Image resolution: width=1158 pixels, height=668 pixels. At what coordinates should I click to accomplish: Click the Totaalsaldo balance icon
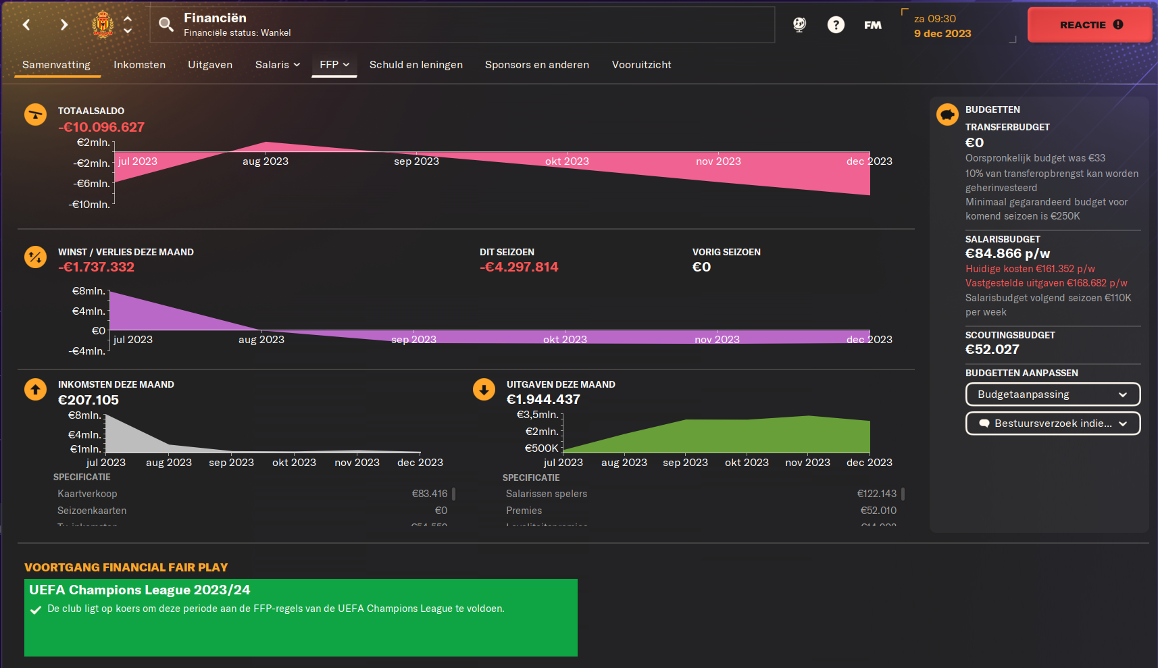coord(35,114)
